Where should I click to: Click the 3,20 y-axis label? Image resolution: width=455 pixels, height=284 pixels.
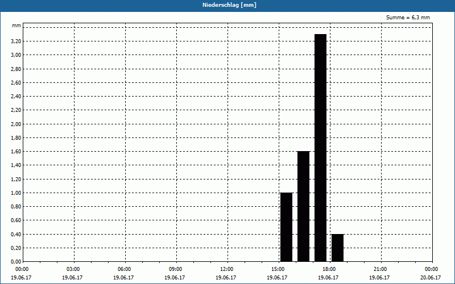16,41
